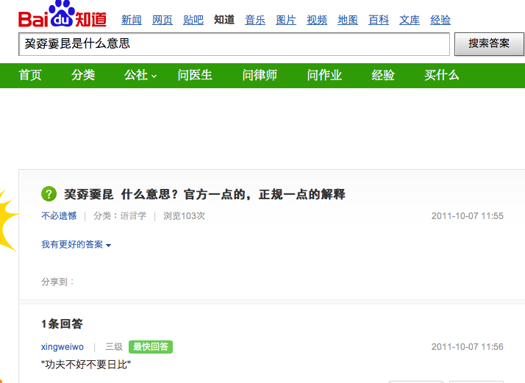Open the 问作业 section
Screen dimensions: 525x383
click(x=324, y=75)
